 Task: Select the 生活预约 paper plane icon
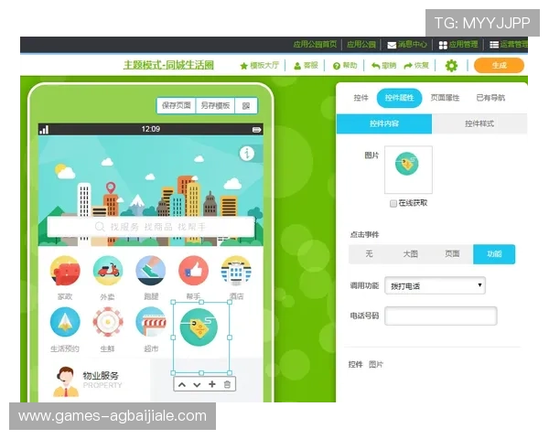(65, 322)
